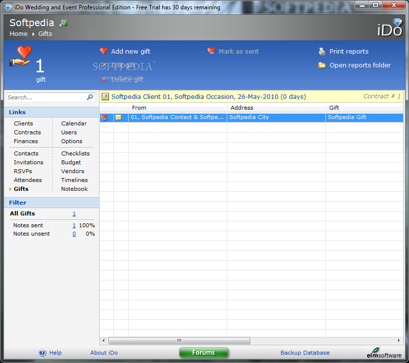This screenshot has height=363, width=409.
Task: Select the All Gifts filter label
Action: point(23,213)
